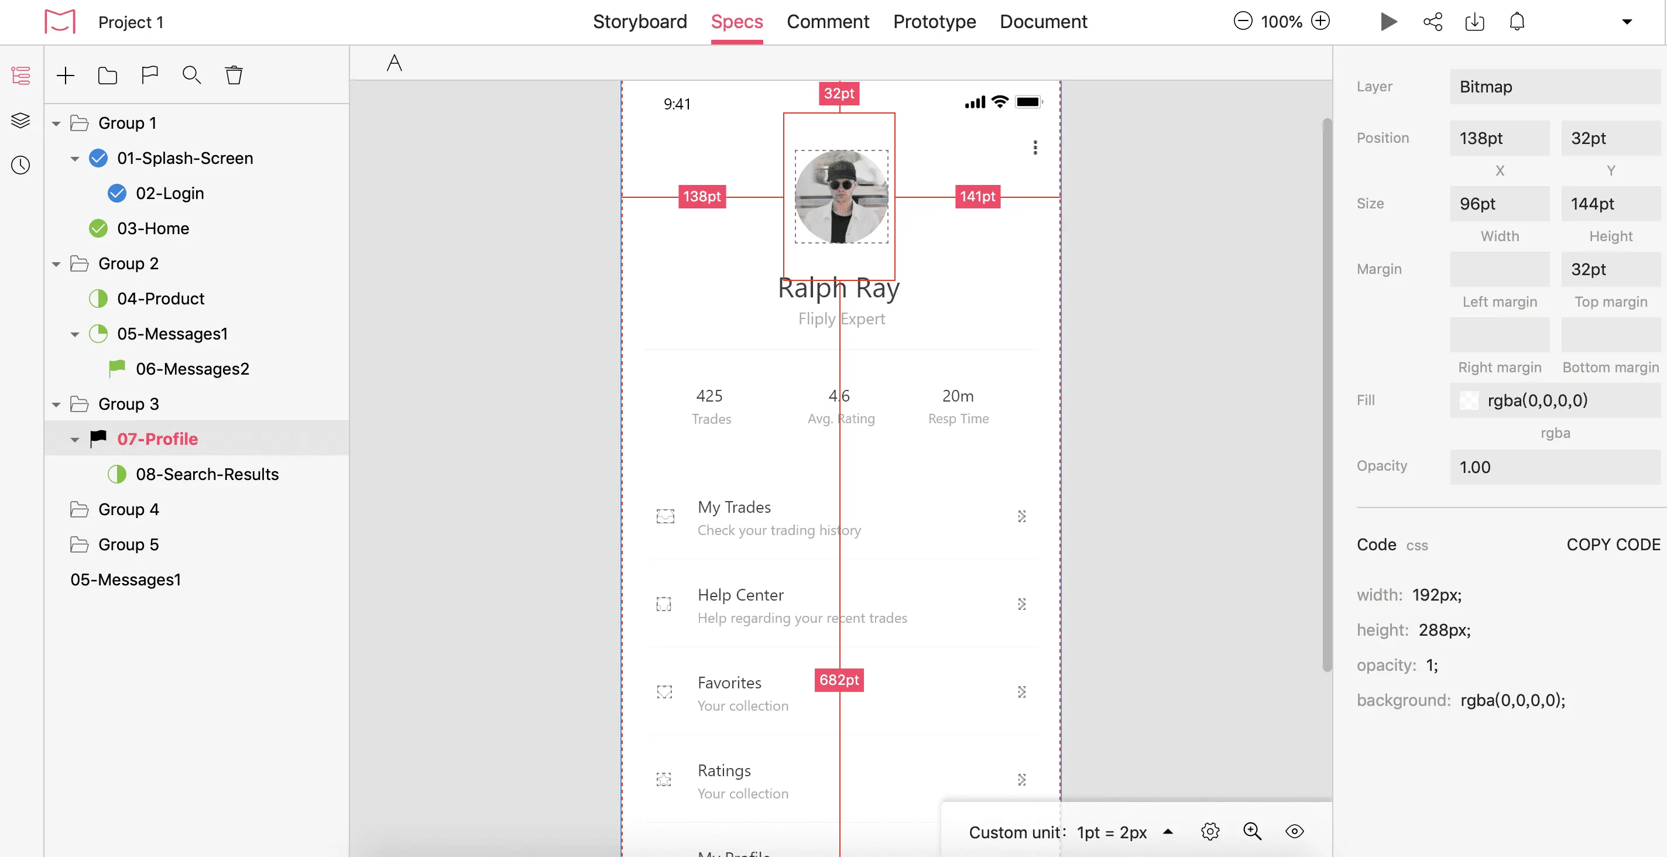Click the download icon in top bar
This screenshot has height=857, width=1667.
pyautogui.click(x=1475, y=22)
